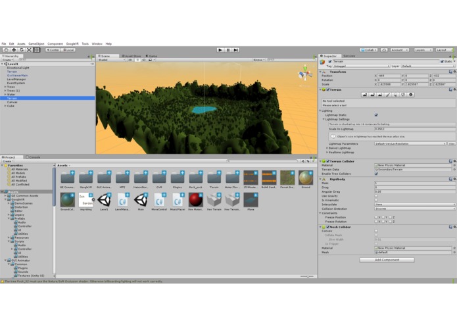Viewport: 457px width, 325px height.
Task: Click the Pause button
Action: [228, 50]
